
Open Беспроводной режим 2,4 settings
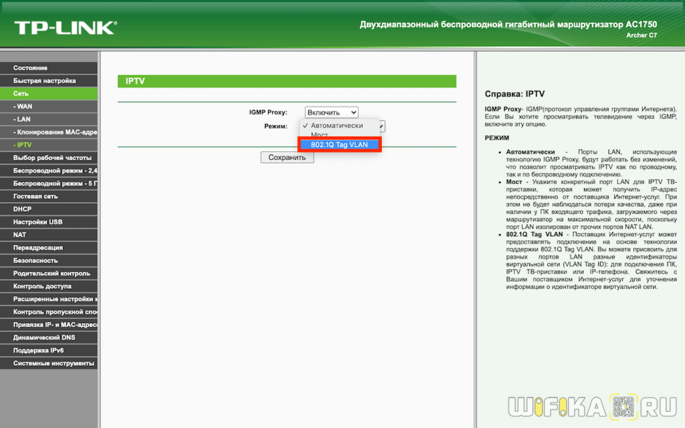click(48, 171)
